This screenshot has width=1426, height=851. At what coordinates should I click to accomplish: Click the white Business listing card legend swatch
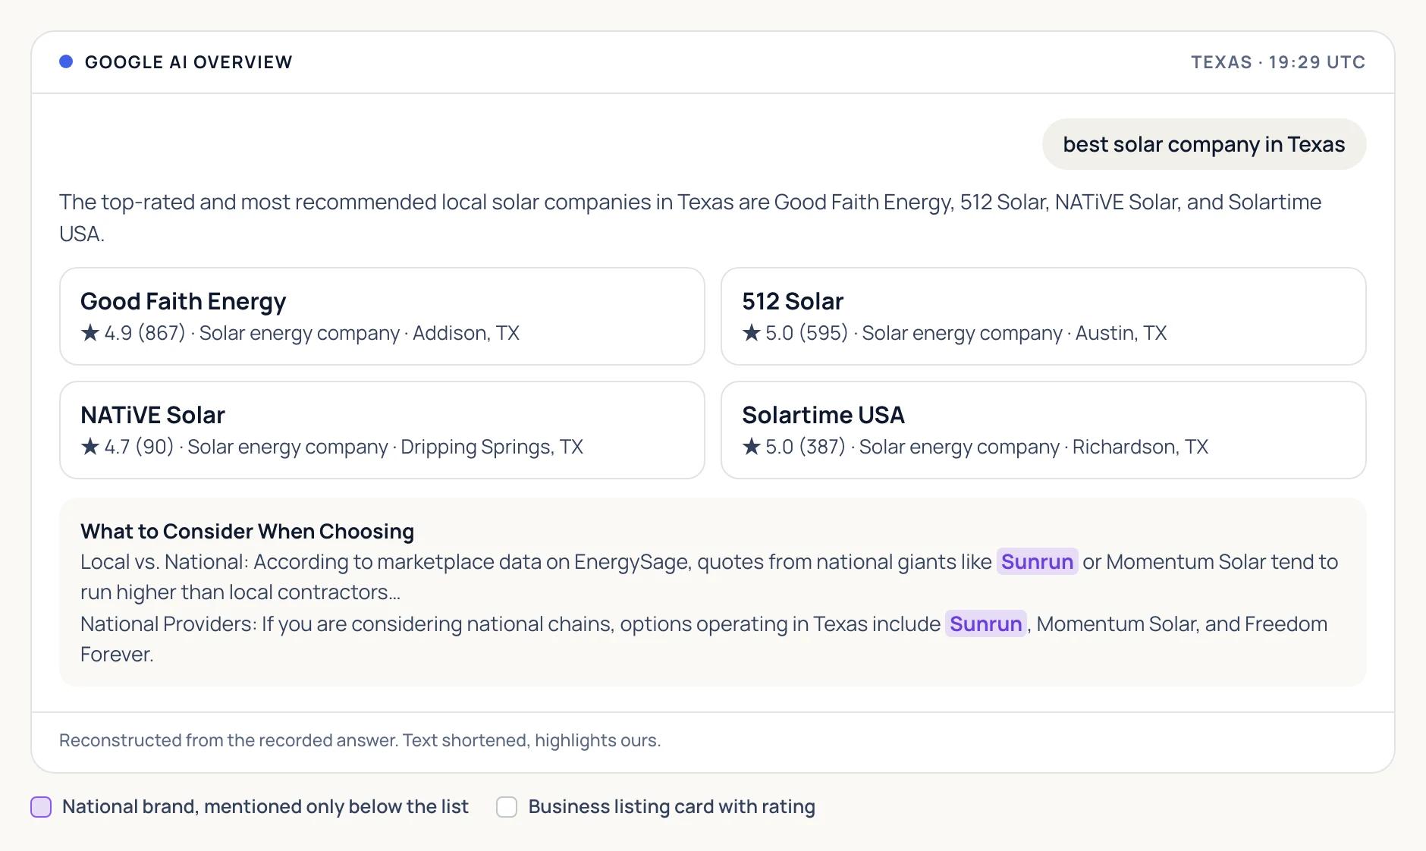507,807
